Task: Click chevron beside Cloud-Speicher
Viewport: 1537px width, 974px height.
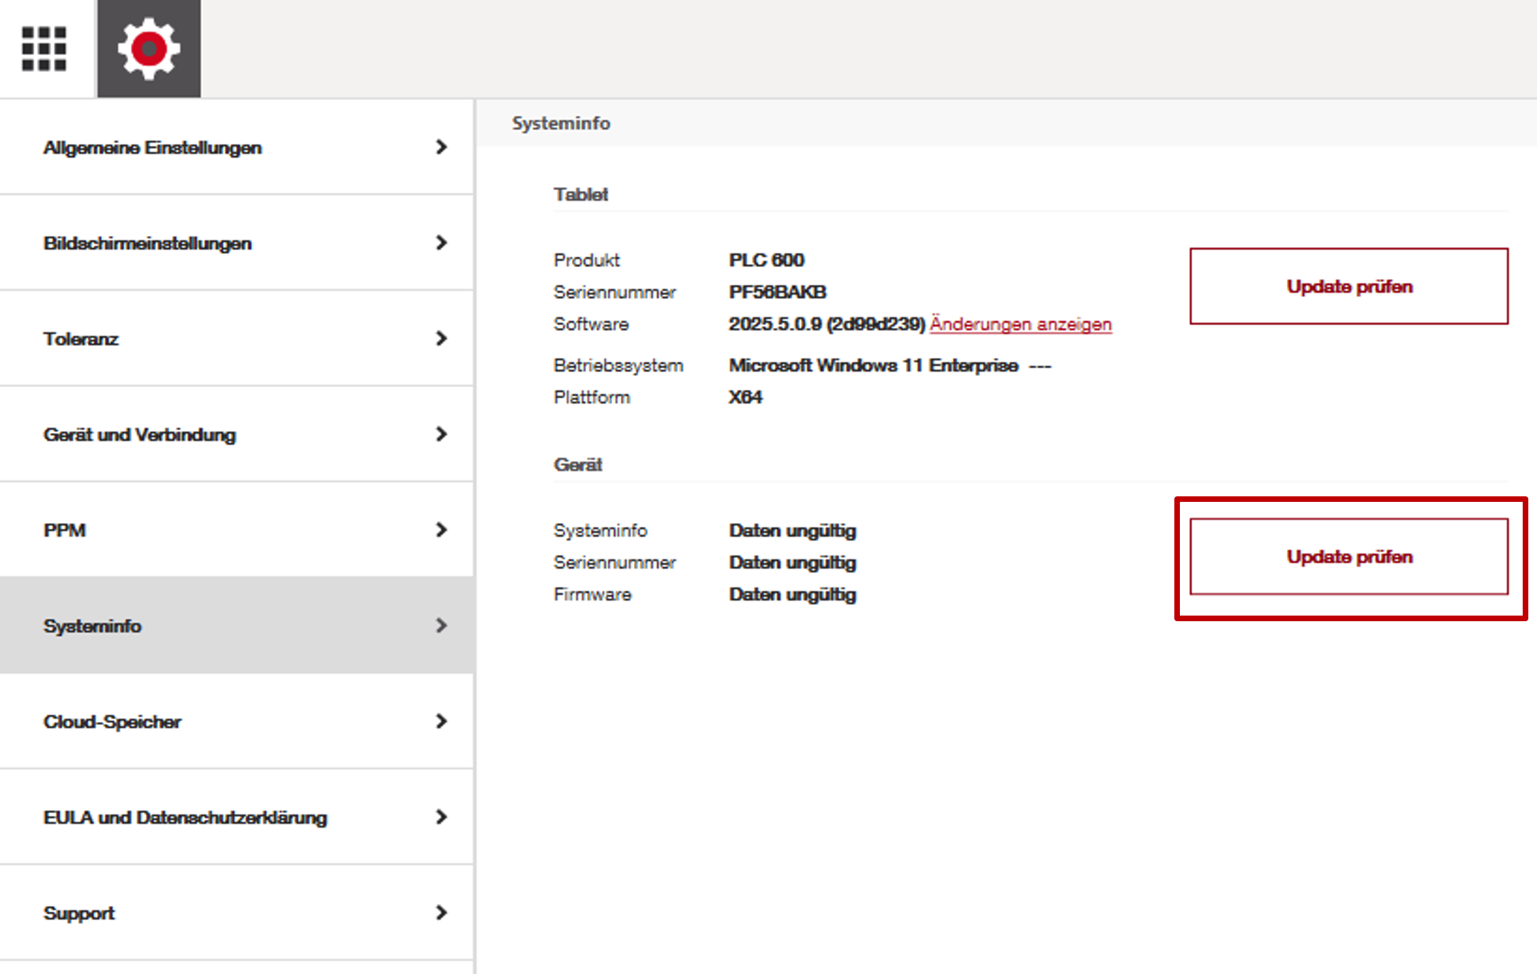Action: point(441,722)
